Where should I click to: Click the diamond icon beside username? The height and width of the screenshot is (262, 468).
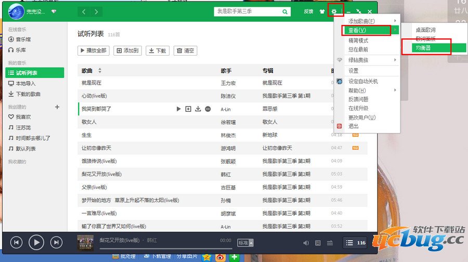tap(54, 11)
